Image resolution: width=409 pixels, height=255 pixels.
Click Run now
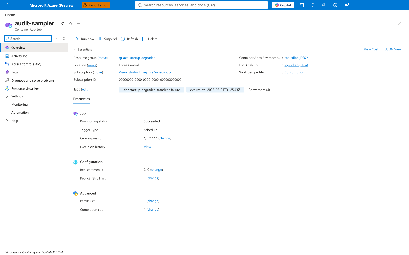click(x=85, y=39)
